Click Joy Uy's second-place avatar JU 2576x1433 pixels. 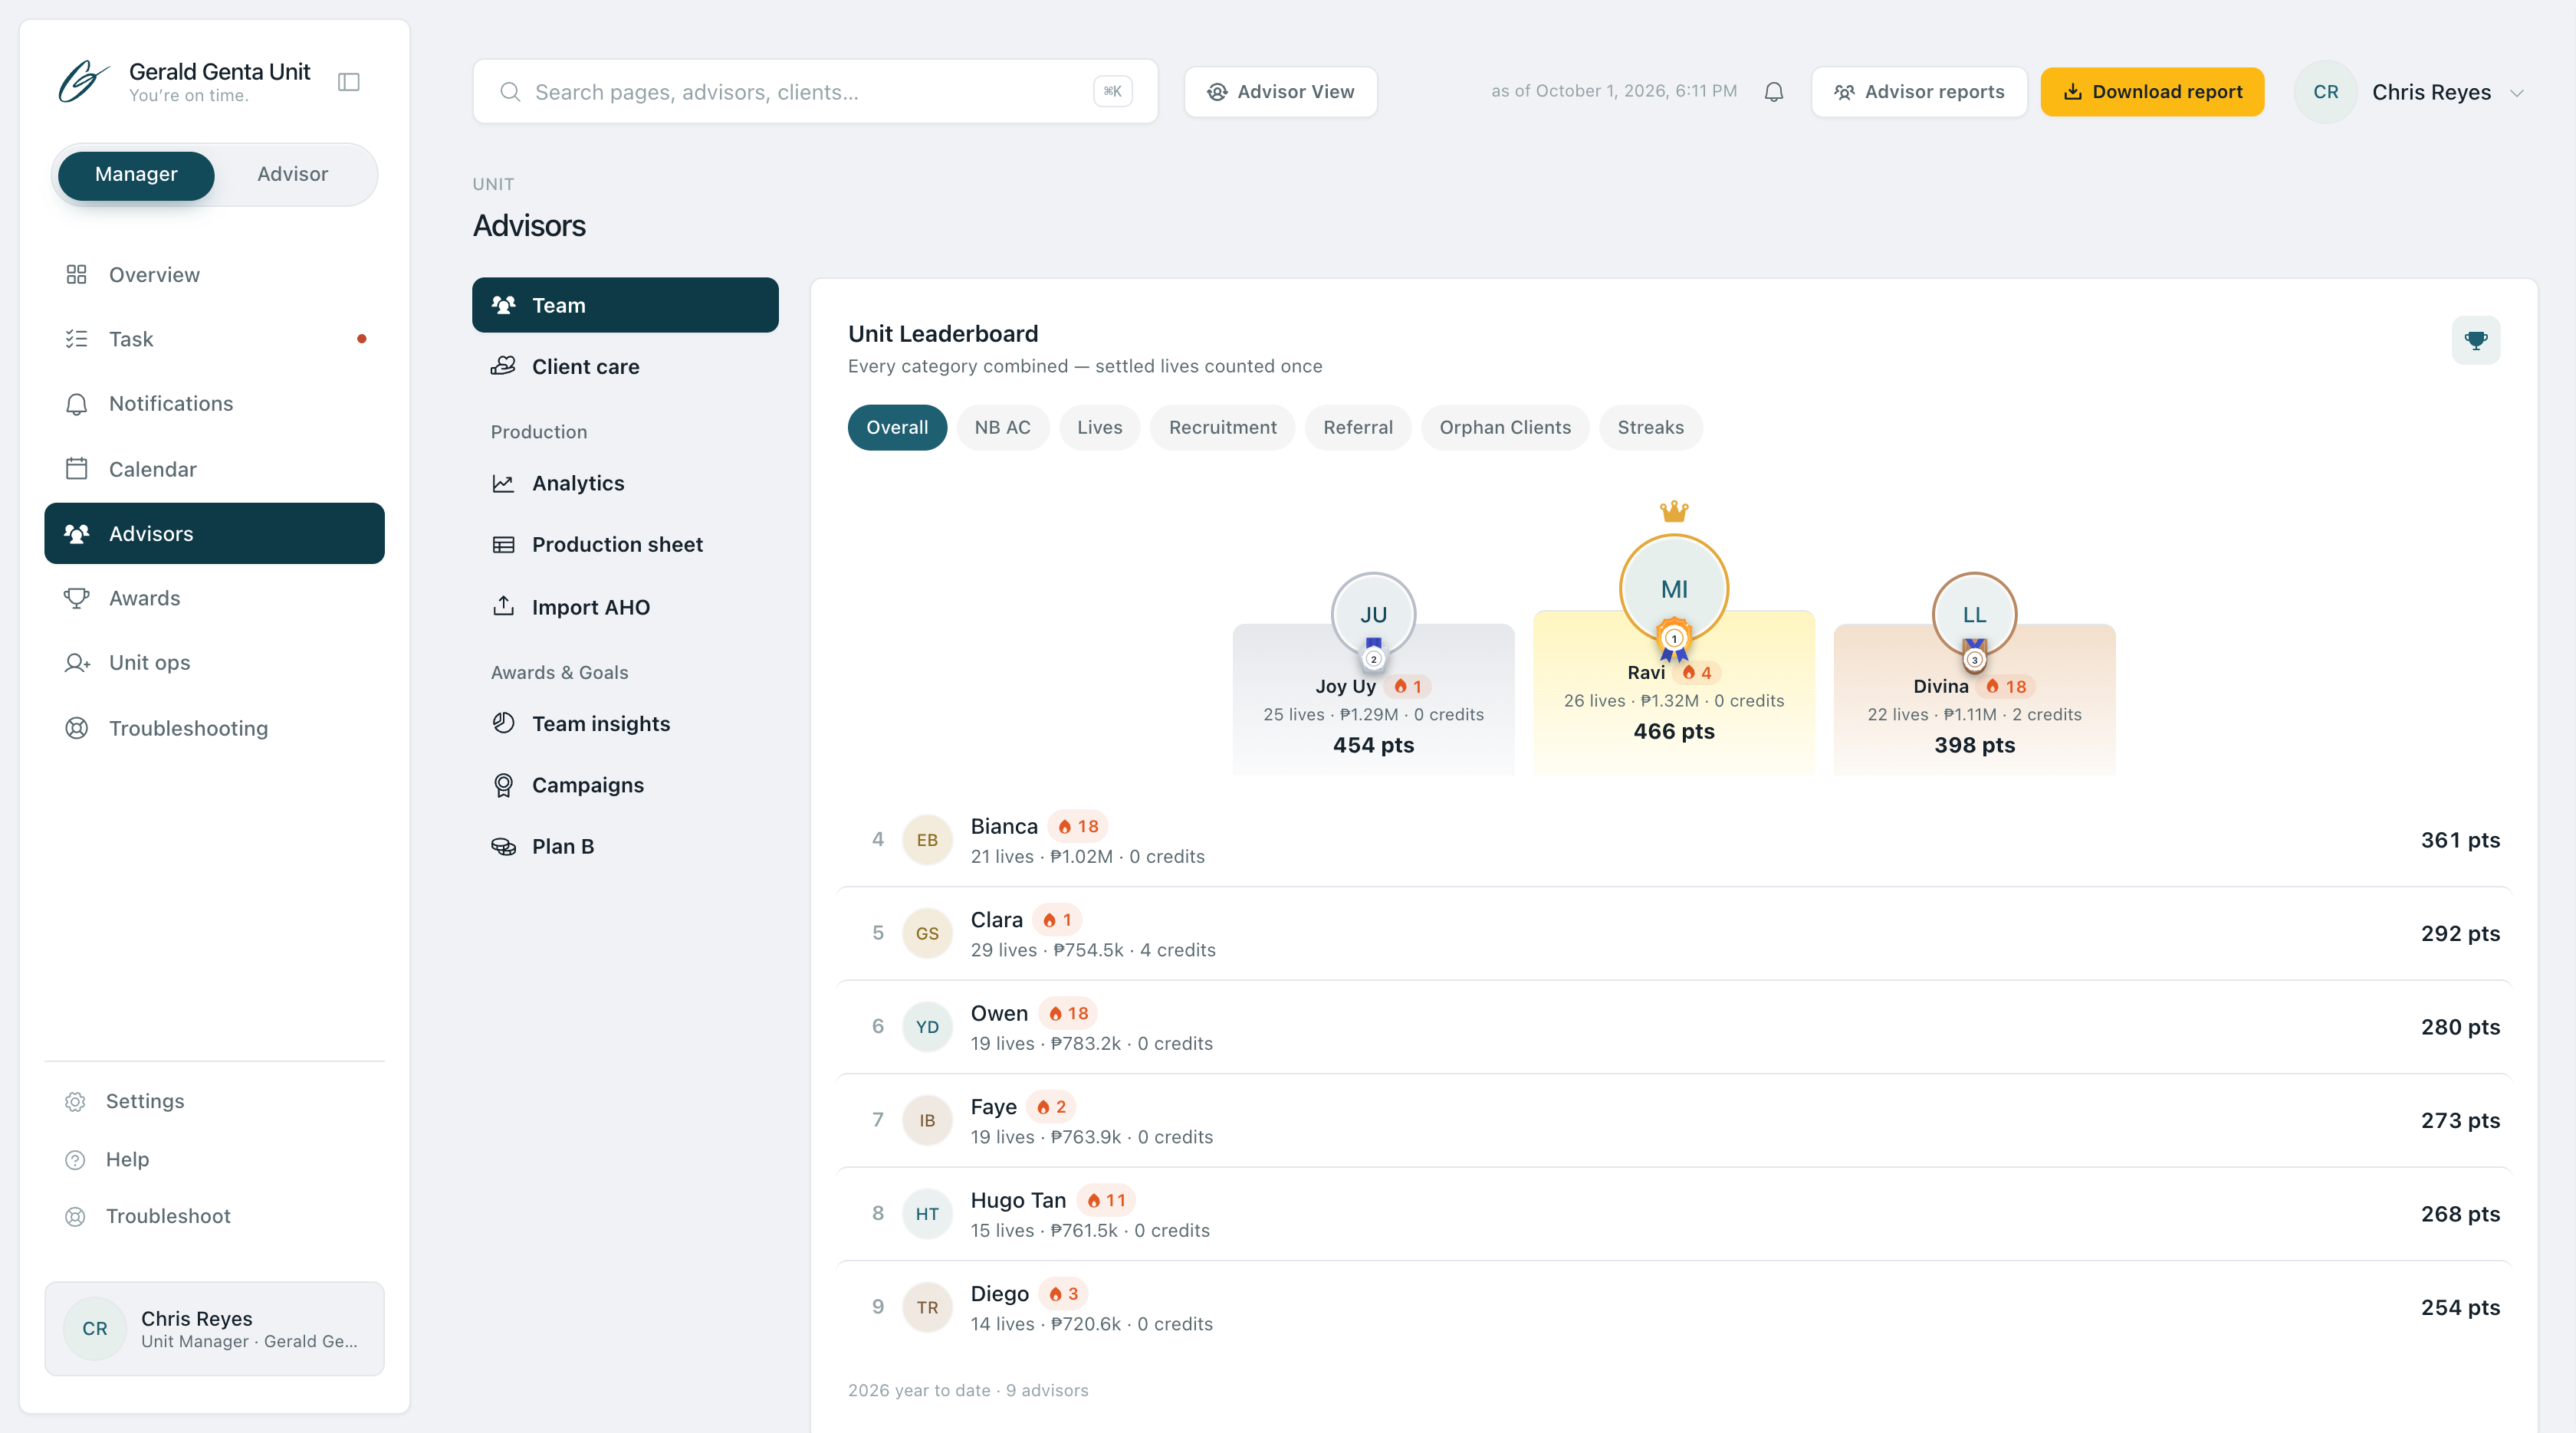pos(1373,615)
